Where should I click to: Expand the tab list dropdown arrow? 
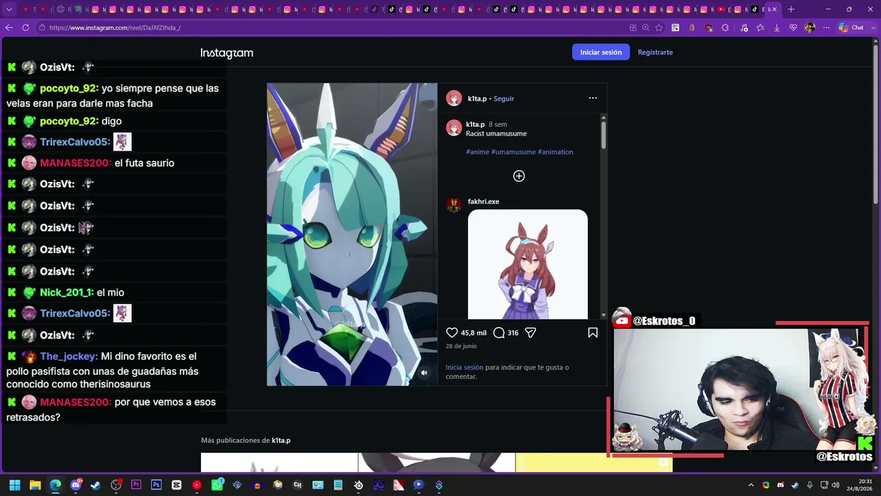click(x=9, y=10)
